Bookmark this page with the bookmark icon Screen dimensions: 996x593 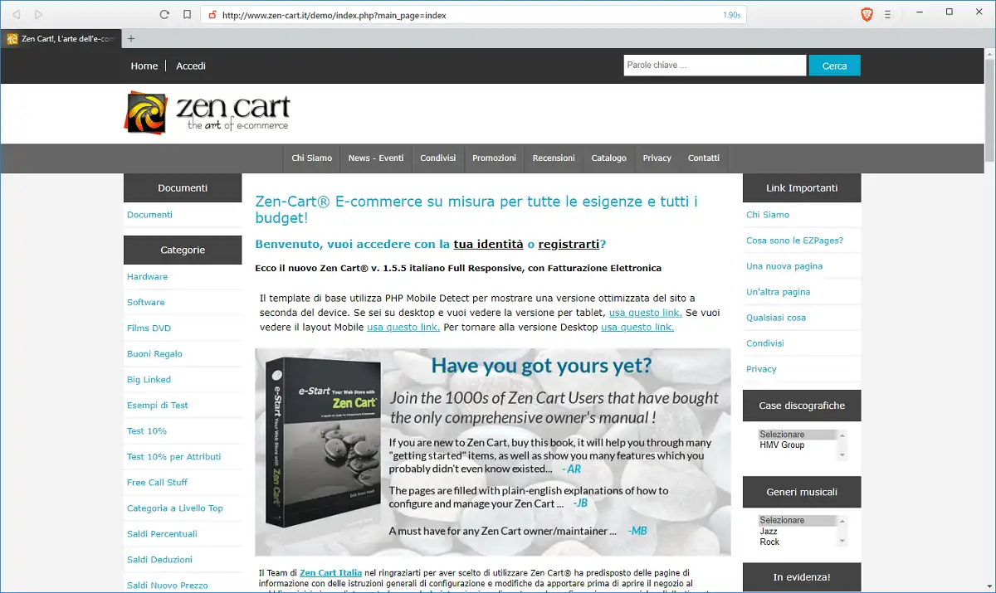pyautogui.click(x=188, y=14)
